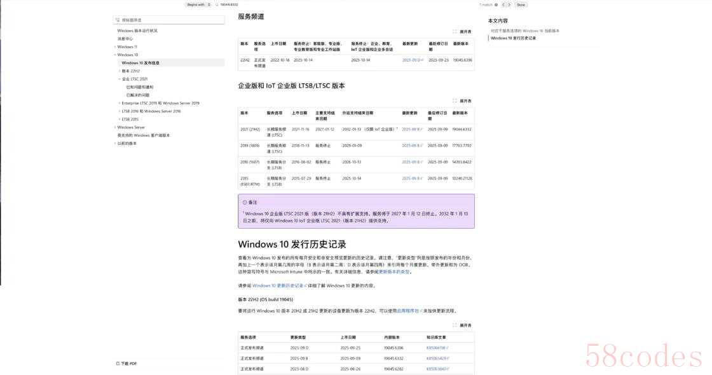Open Windows 版本运行状况 in the sidebar
Image resolution: width=712 pixels, height=375 pixels.
click(x=137, y=31)
